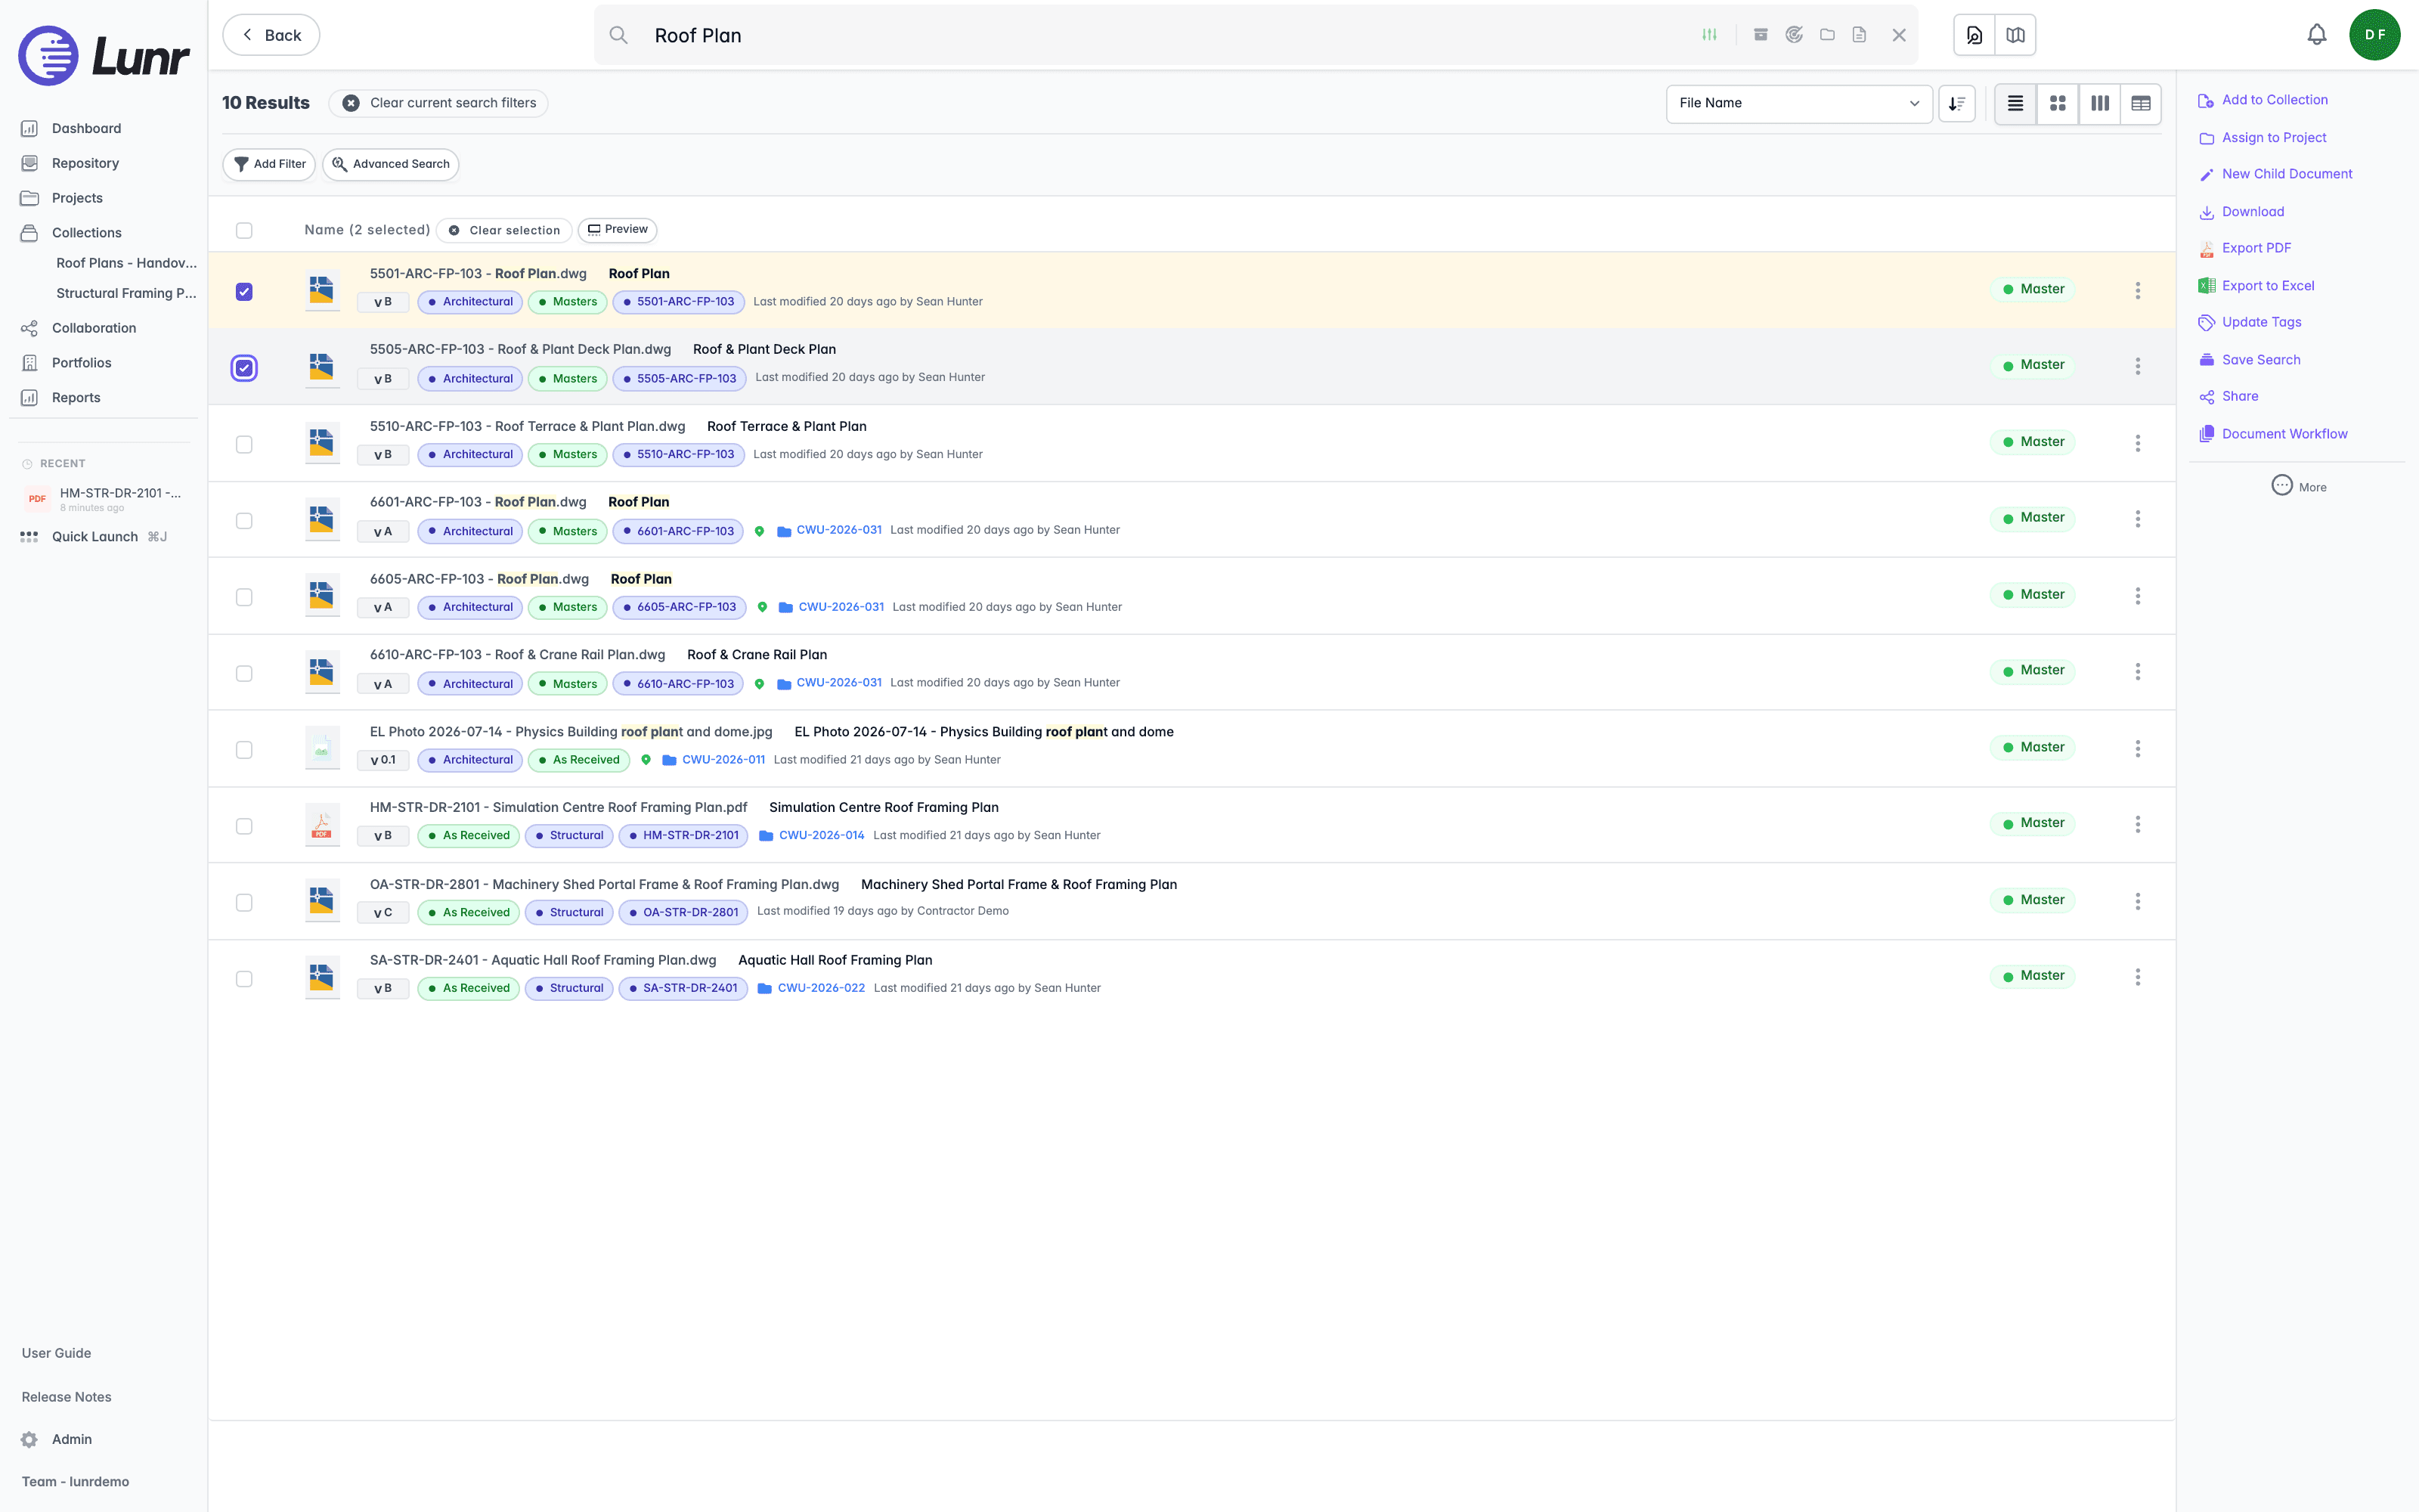Clear current search filters
The height and width of the screenshot is (1512, 2419).
click(438, 103)
